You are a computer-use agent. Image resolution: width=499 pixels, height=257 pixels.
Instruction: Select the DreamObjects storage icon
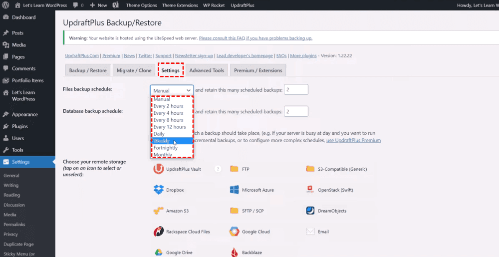(310, 211)
